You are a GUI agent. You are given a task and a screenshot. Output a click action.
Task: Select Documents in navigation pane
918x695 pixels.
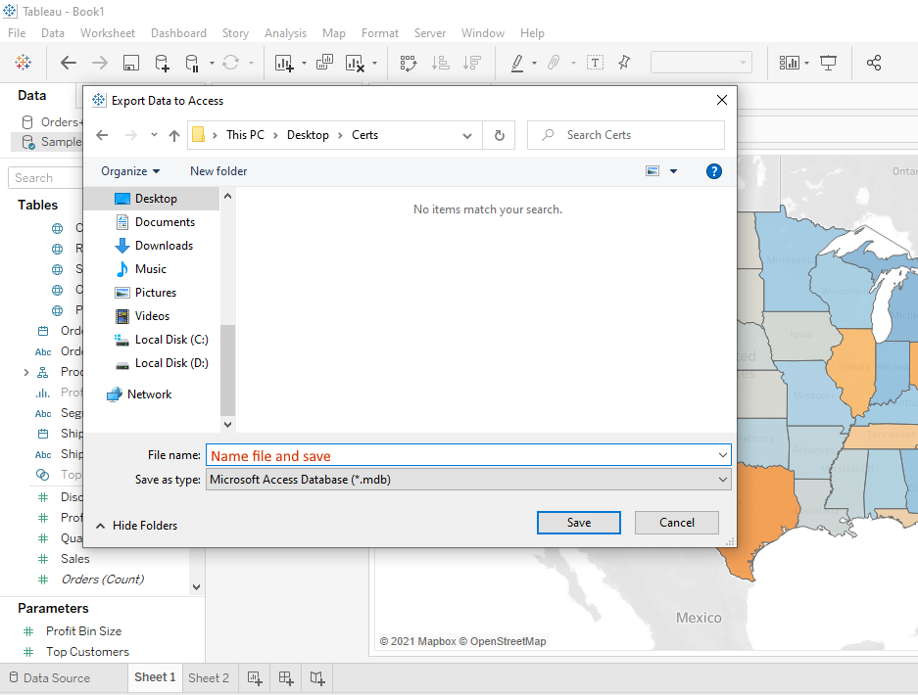coord(155,222)
